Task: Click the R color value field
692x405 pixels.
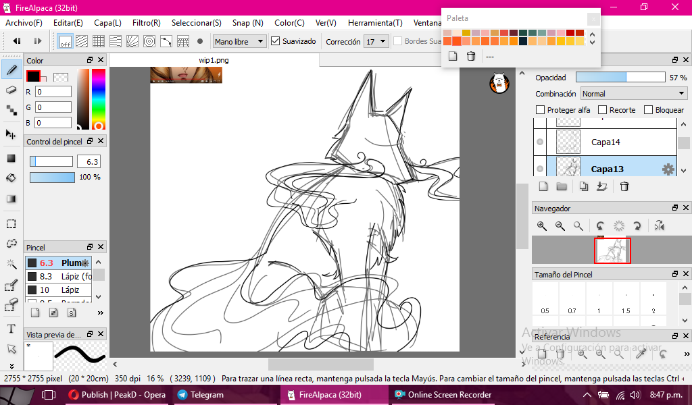Action: tap(53, 92)
